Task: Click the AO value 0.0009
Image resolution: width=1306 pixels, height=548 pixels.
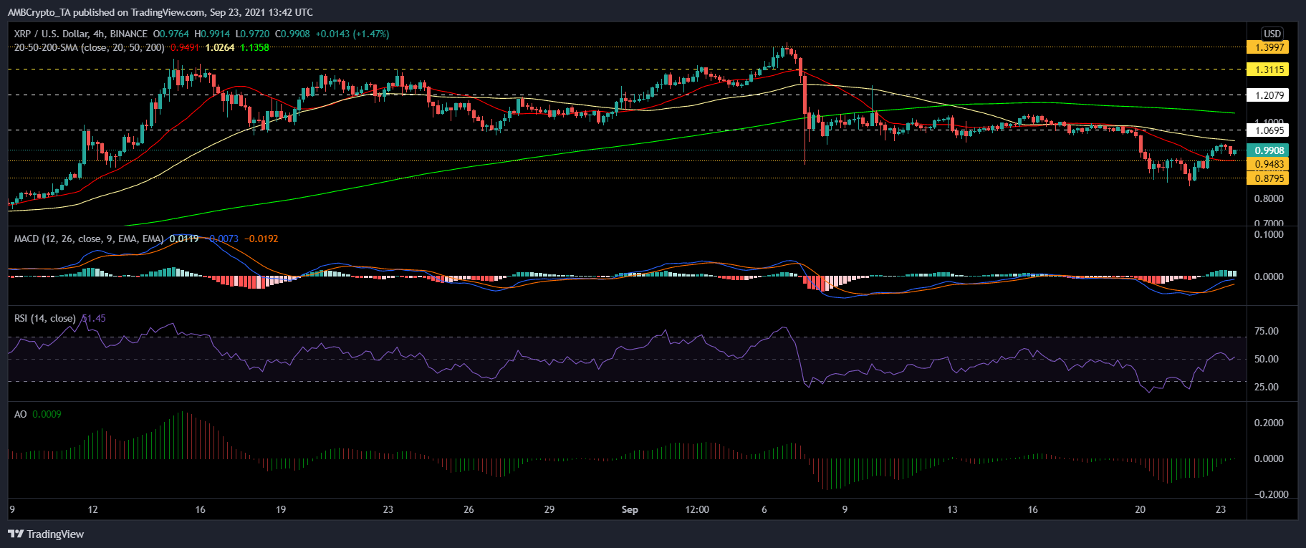Action: pyautogui.click(x=47, y=414)
